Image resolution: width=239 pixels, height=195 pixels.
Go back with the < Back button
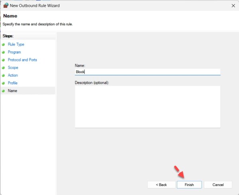[x=161, y=185]
